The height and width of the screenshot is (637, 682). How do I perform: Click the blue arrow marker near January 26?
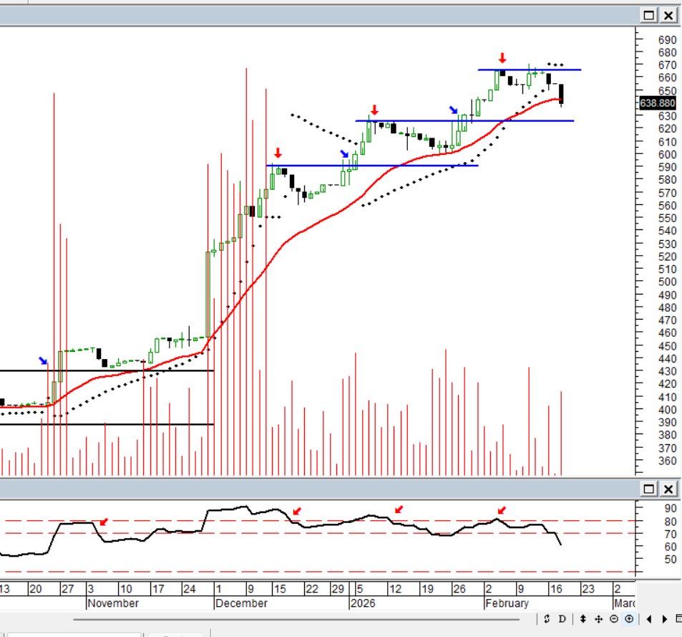pos(453,110)
